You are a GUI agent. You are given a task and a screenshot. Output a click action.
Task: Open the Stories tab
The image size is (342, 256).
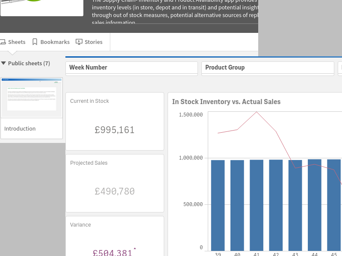coord(89,42)
